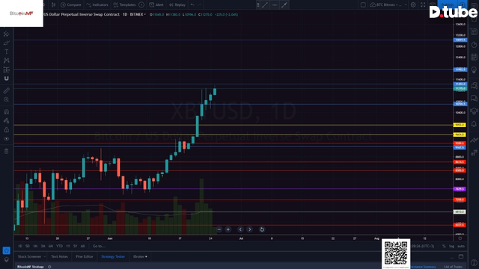Set time range to 1Y

point(68,246)
